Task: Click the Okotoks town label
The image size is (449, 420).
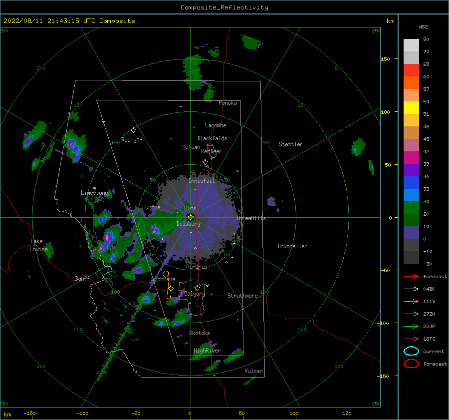Action: click(x=200, y=333)
